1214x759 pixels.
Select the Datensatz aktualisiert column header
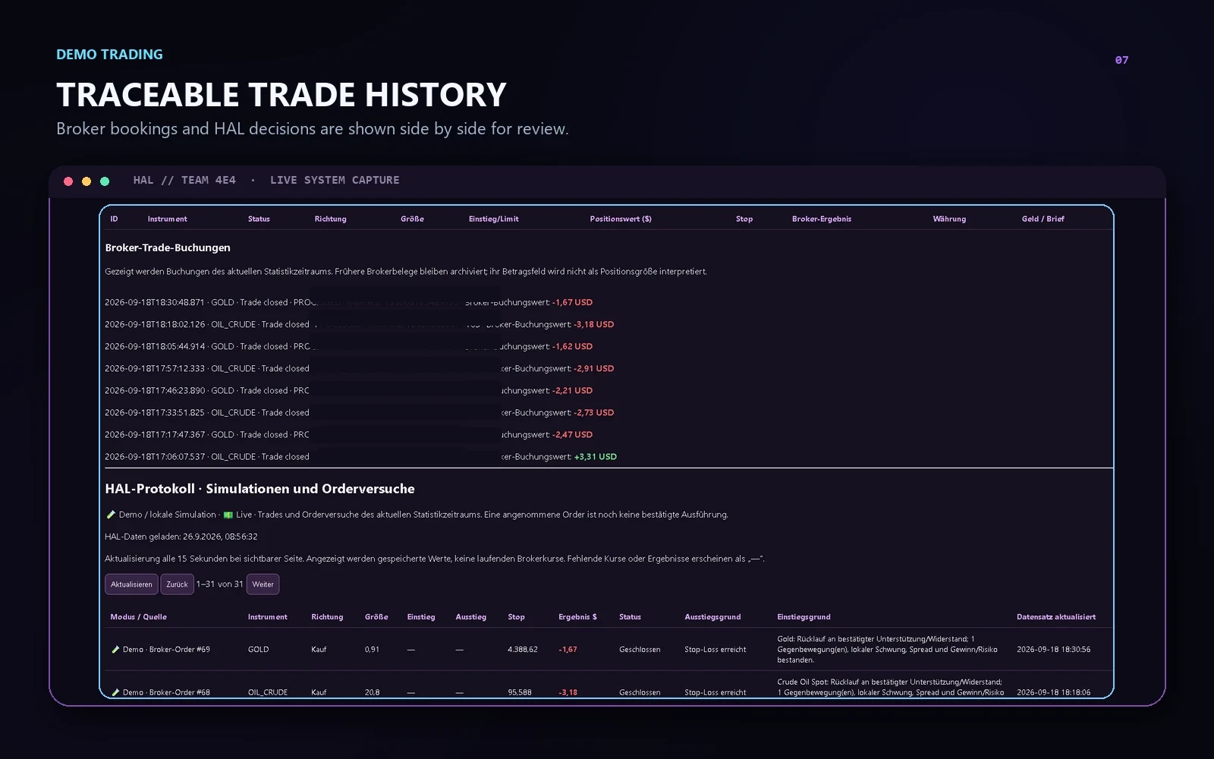coord(1056,617)
